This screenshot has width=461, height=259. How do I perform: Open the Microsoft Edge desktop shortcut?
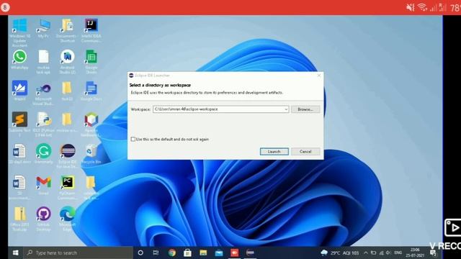[x=67, y=219]
